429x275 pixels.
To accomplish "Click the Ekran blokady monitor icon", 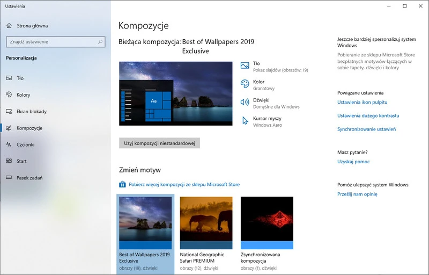I will point(9,111).
